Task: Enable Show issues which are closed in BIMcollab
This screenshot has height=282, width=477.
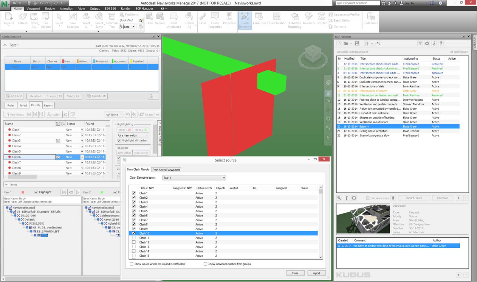Action: tap(131, 264)
